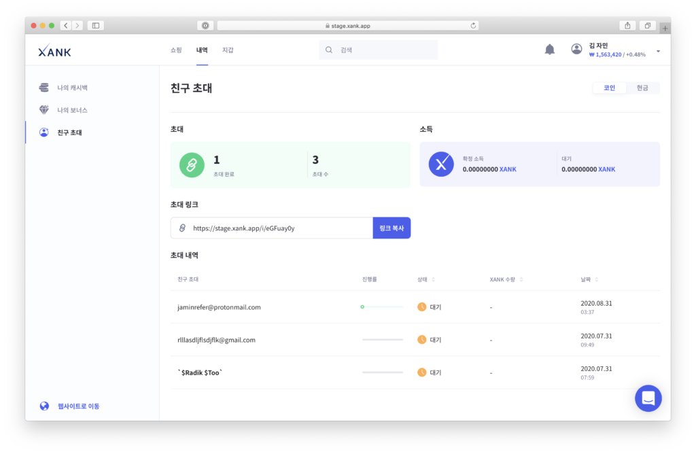Click the 진행률 column header
The width and height of the screenshot is (696, 454).
369,279
